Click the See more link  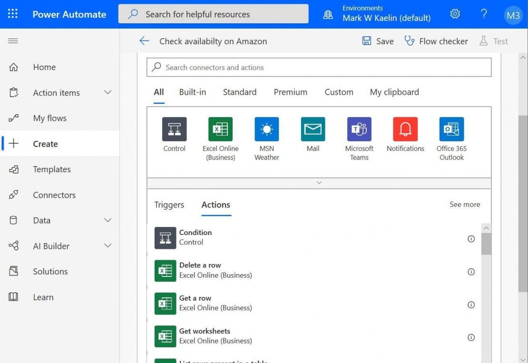coord(465,204)
